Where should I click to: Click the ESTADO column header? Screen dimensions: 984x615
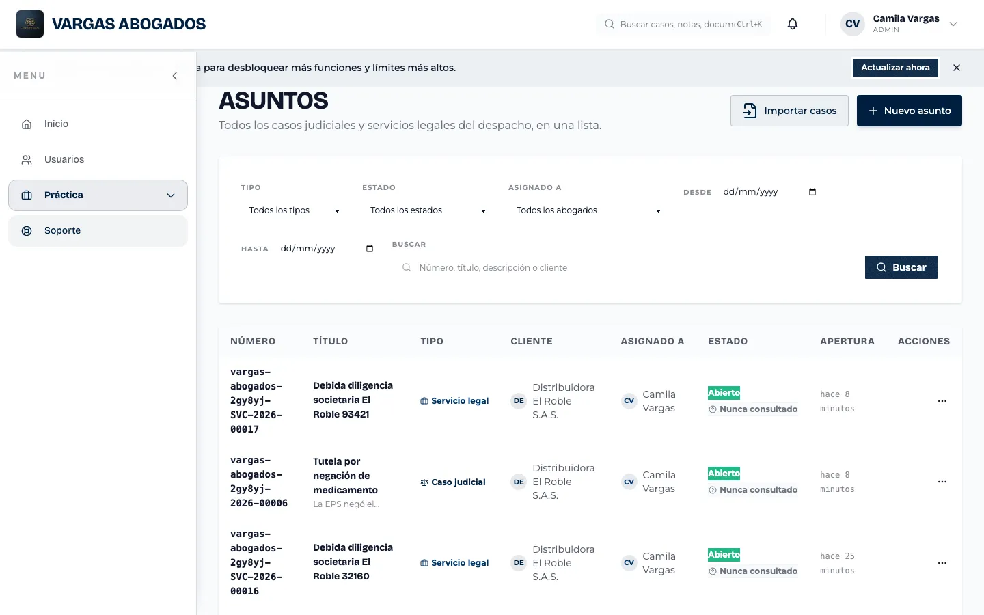pyautogui.click(x=728, y=341)
